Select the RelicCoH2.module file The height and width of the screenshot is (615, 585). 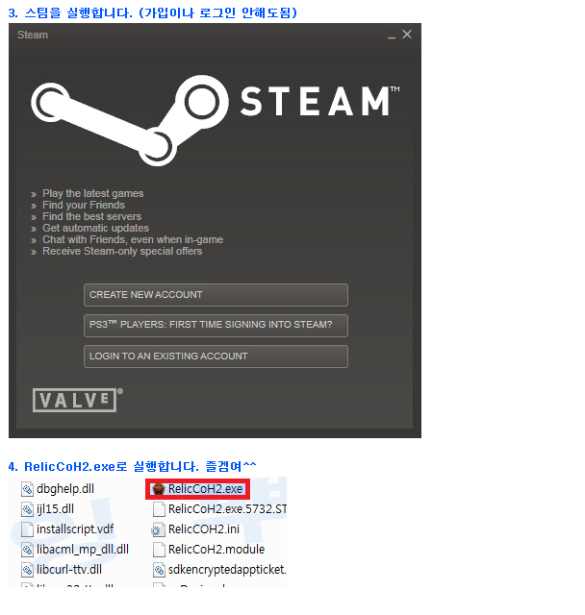(x=209, y=550)
